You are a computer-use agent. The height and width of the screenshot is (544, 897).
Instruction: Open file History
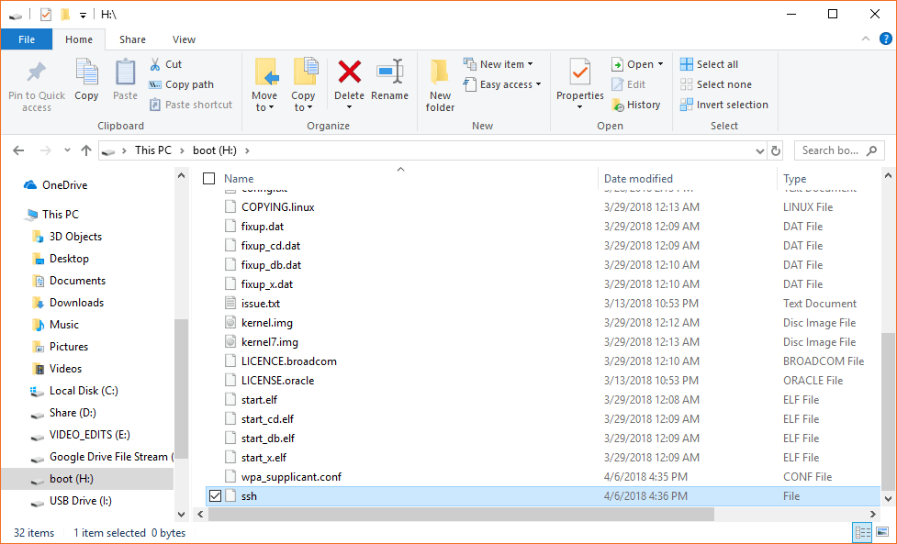pyautogui.click(x=636, y=105)
